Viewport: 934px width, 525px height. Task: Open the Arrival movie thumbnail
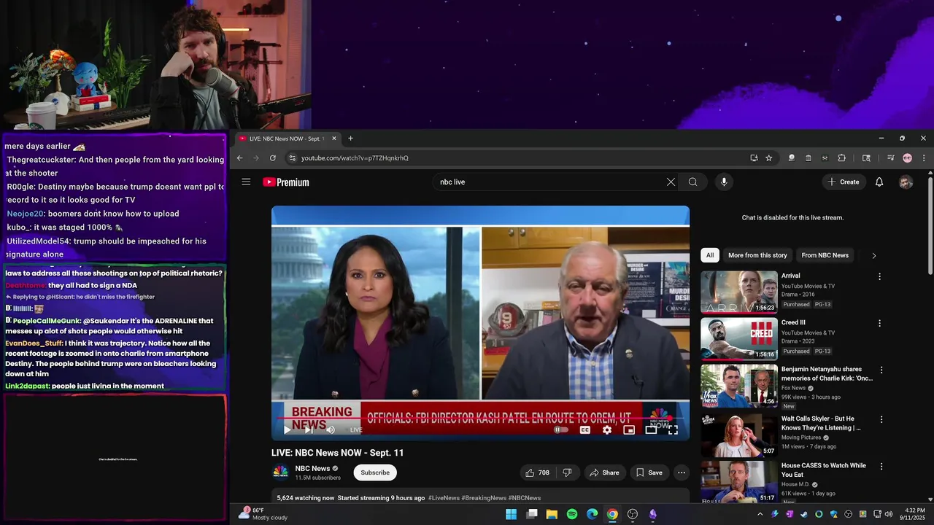[x=739, y=292]
